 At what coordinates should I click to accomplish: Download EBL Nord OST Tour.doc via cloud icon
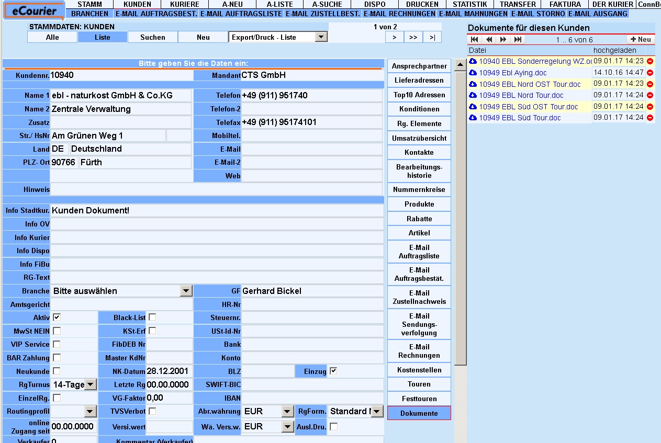[x=473, y=84]
